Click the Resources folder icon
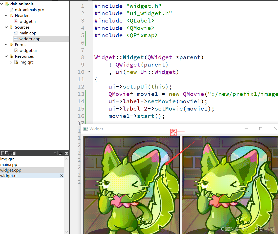Viewport: 278px width, 234px height. (x=12, y=56)
